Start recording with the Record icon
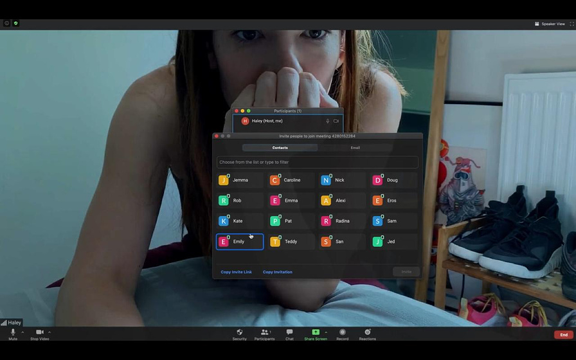Image resolution: width=576 pixels, height=360 pixels. [342, 333]
